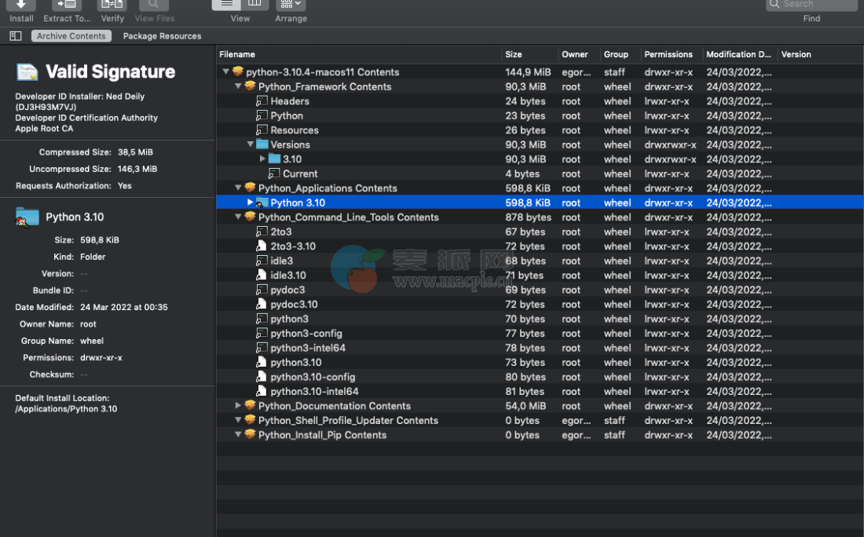Sort by the Size column header
The width and height of the screenshot is (864, 537).
pos(529,54)
